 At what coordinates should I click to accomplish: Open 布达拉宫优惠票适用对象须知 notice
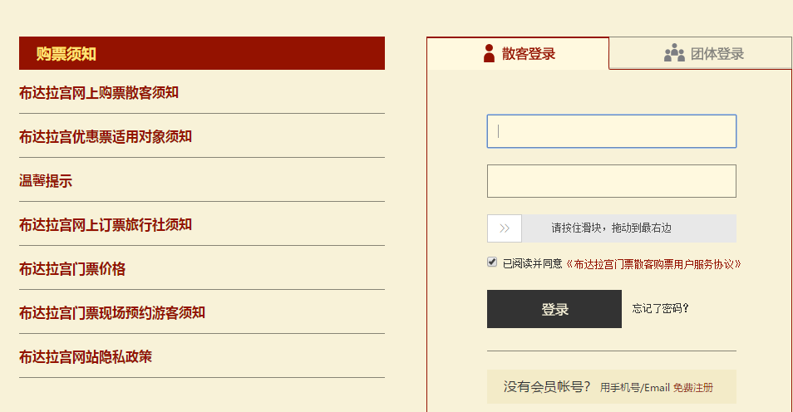106,136
